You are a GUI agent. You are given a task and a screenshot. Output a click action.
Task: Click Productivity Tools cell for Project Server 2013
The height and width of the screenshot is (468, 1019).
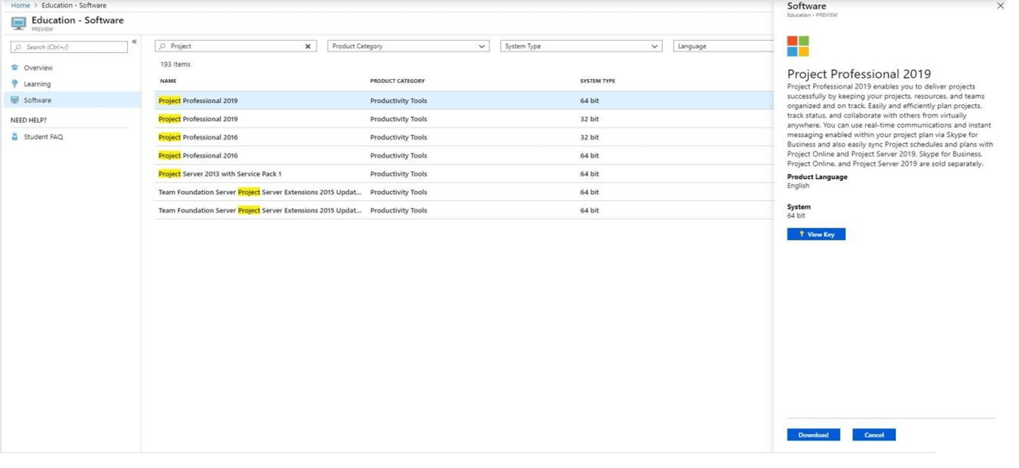(x=398, y=174)
